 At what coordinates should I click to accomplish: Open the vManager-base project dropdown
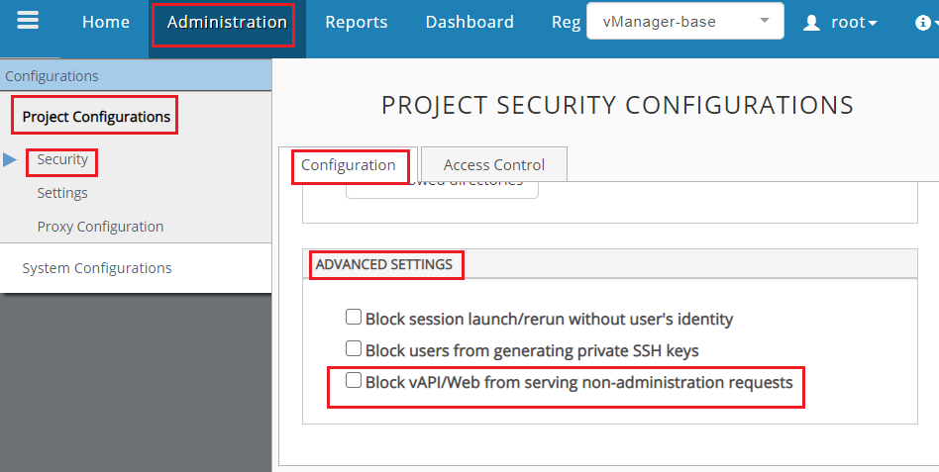(x=684, y=21)
